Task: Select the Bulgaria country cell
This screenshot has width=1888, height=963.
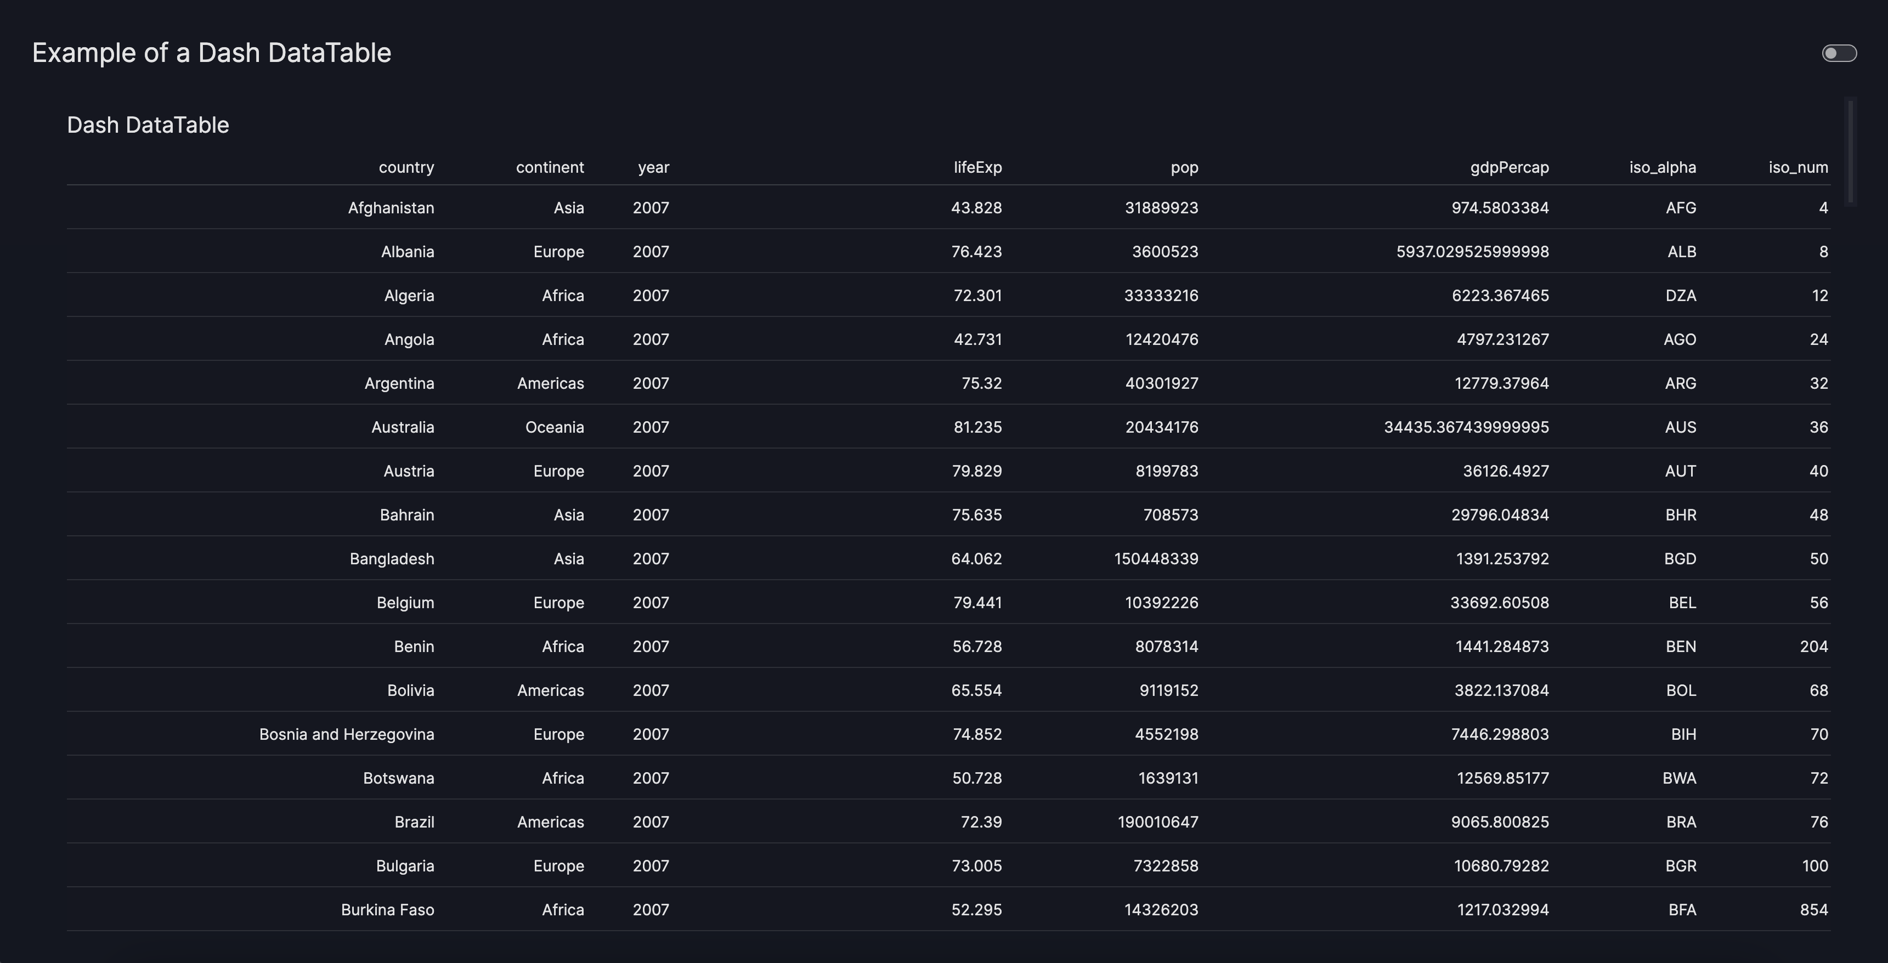Action: (x=405, y=866)
